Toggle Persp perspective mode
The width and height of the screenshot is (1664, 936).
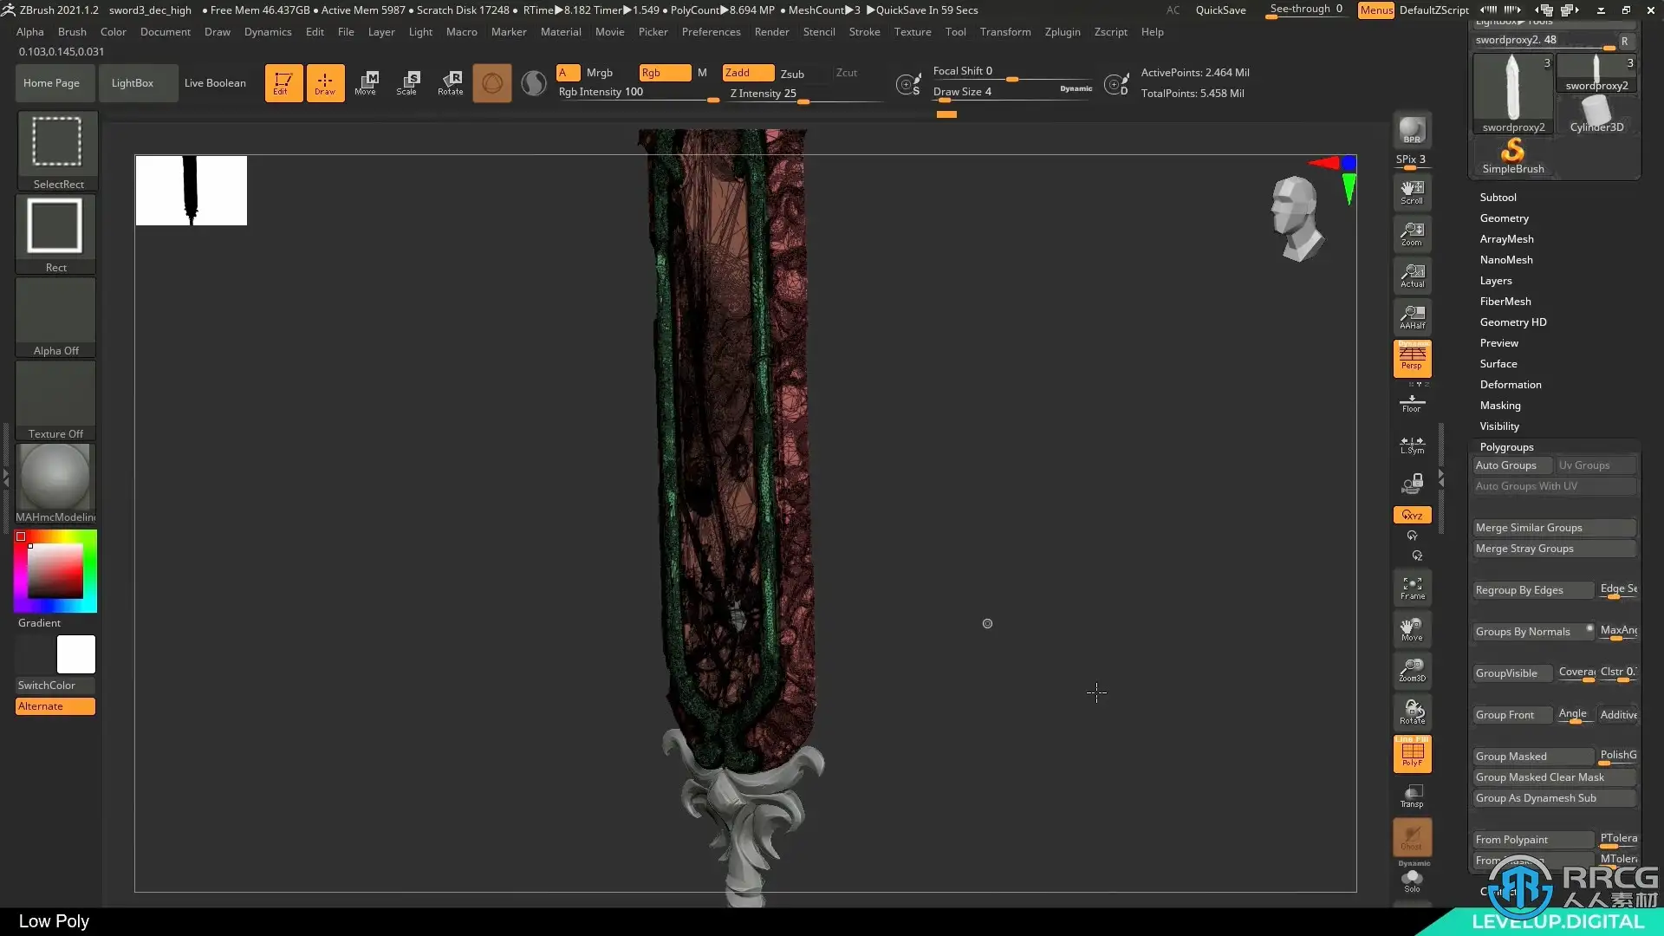[1412, 358]
